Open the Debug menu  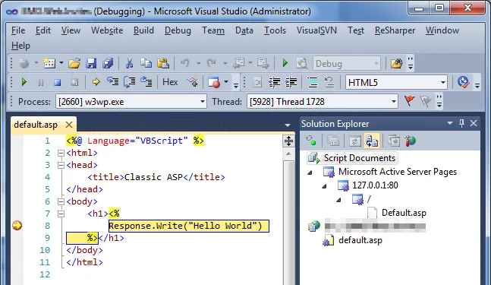[x=178, y=30]
